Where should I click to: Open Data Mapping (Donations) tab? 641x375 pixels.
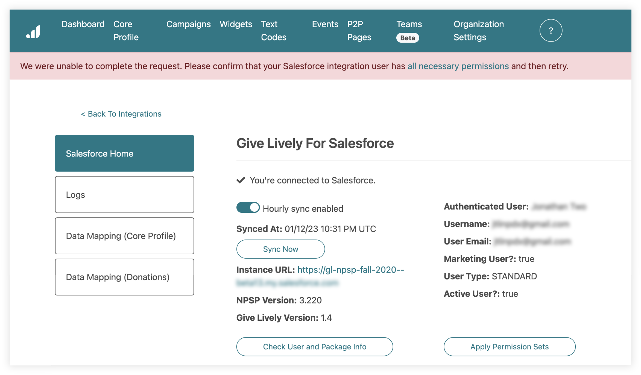click(x=124, y=277)
